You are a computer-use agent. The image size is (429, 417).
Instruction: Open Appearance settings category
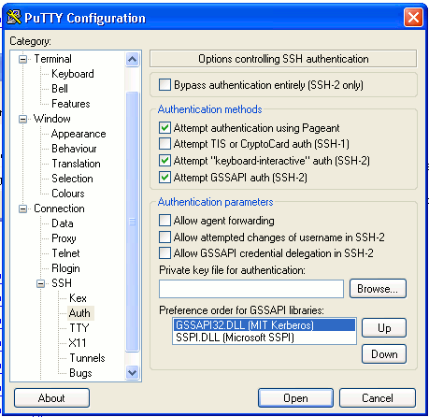point(79,134)
